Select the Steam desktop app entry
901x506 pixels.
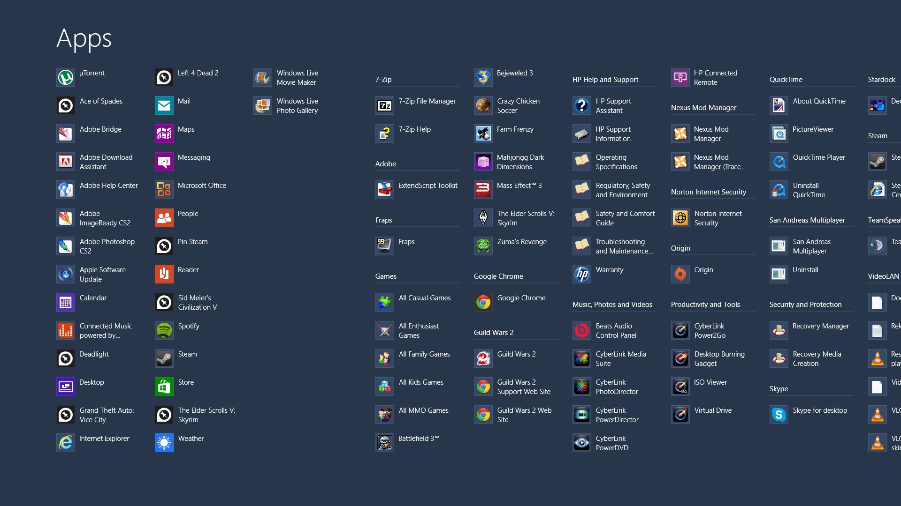(187, 354)
